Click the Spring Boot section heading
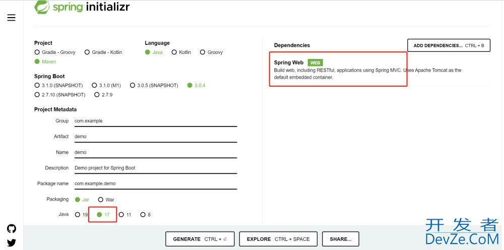504x250 pixels. click(49, 76)
